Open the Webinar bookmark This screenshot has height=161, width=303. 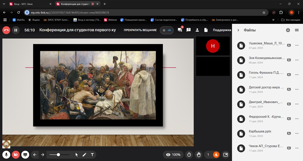(x=110, y=20)
